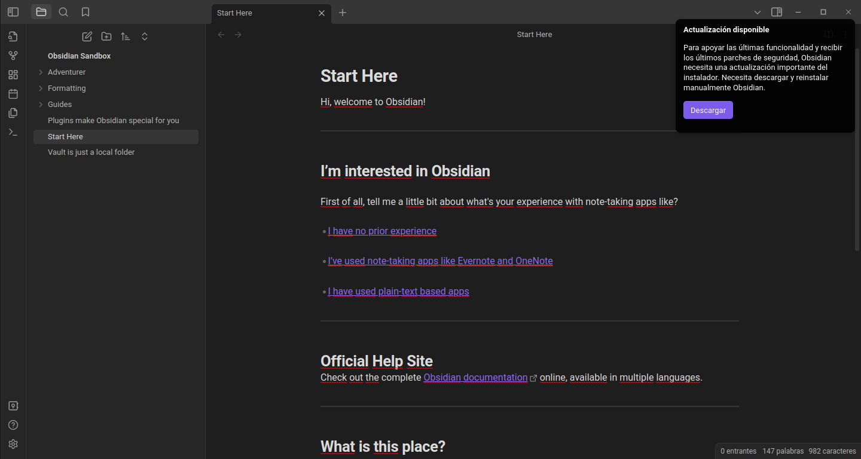Close the Start Here tab
Image resolution: width=861 pixels, height=459 pixels.
(x=322, y=13)
